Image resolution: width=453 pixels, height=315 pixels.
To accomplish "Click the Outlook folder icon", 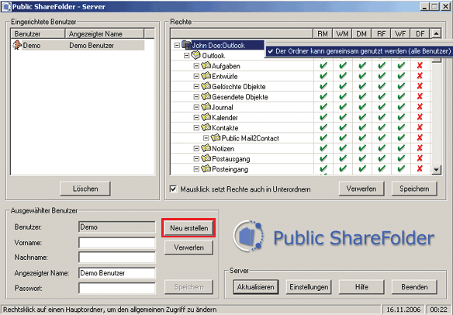I will tap(196, 55).
